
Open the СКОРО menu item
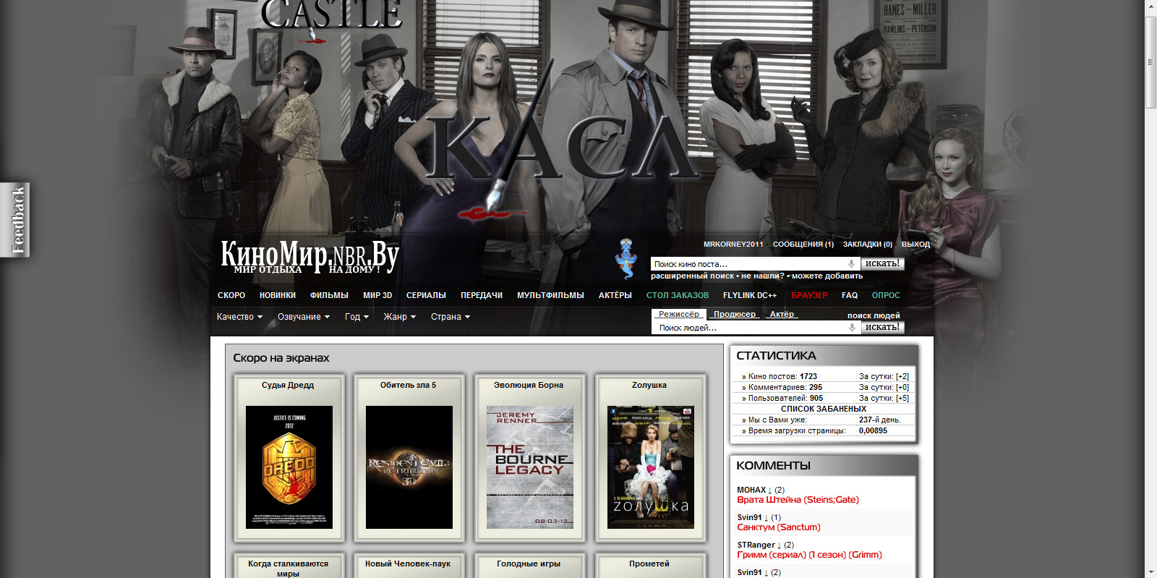(x=231, y=295)
